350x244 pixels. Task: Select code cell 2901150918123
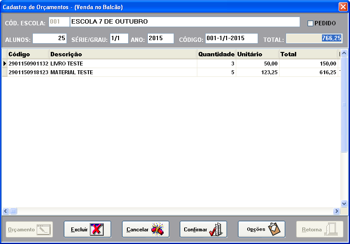pyautogui.click(x=28, y=72)
